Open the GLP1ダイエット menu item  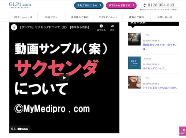tap(108, 17)
